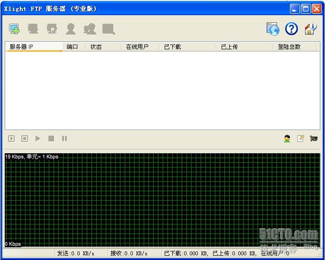Click the 0 Kbps graph baseline label

(13, 244)
